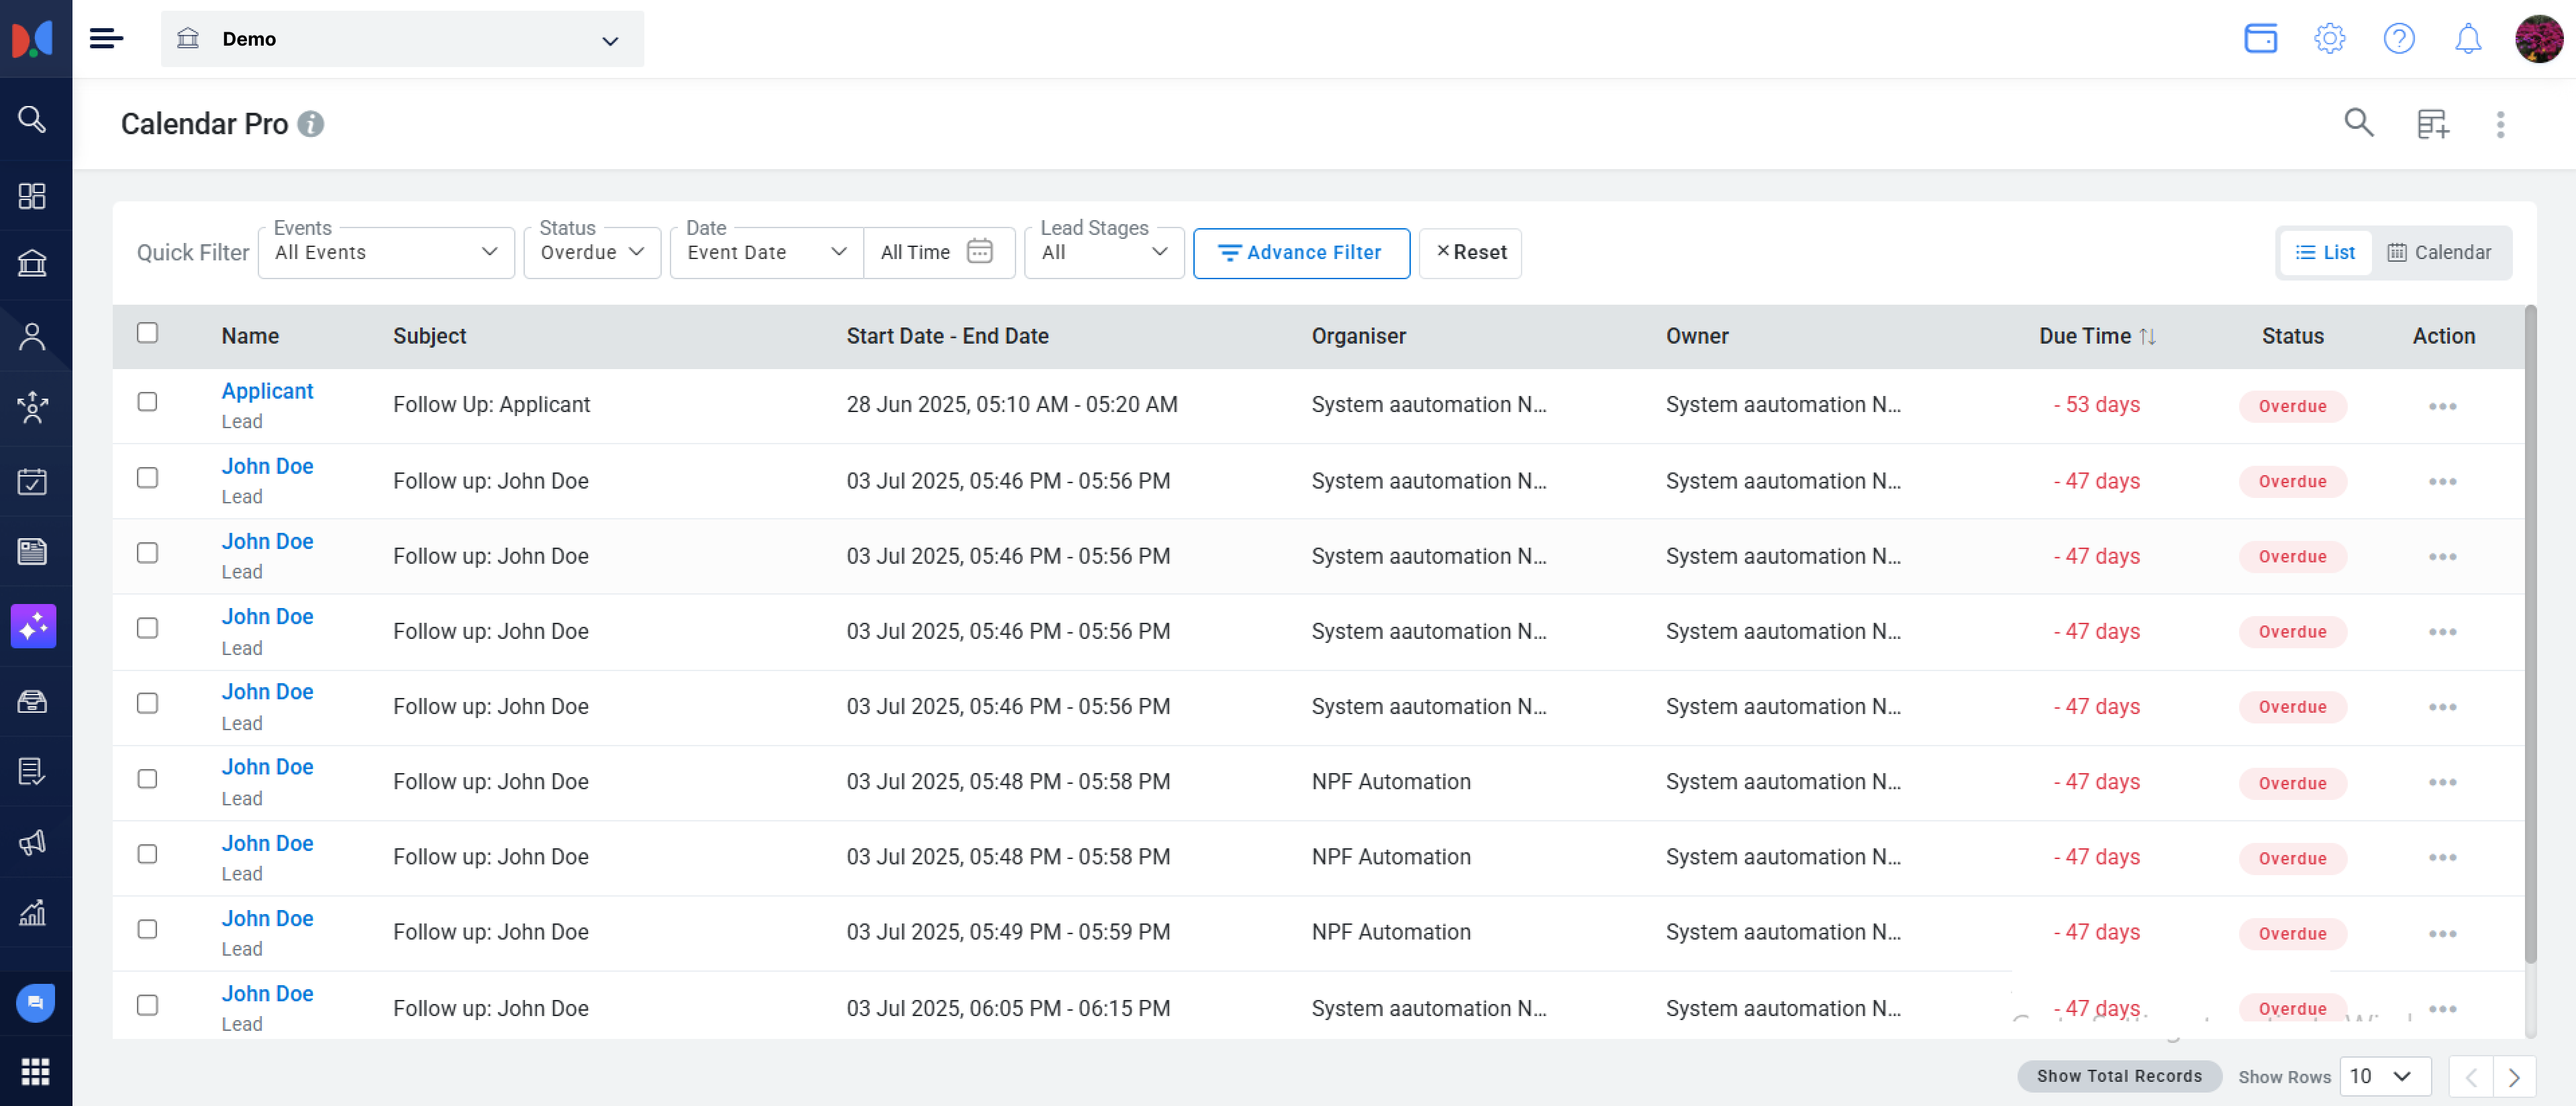Open the Applicant lead link

point(267,391)
